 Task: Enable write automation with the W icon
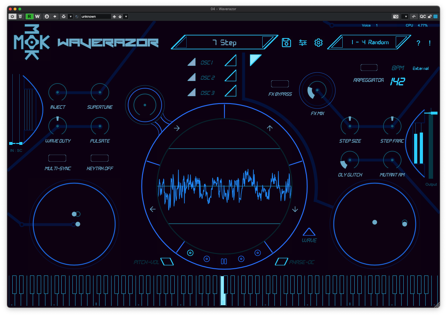pos(38,16)
